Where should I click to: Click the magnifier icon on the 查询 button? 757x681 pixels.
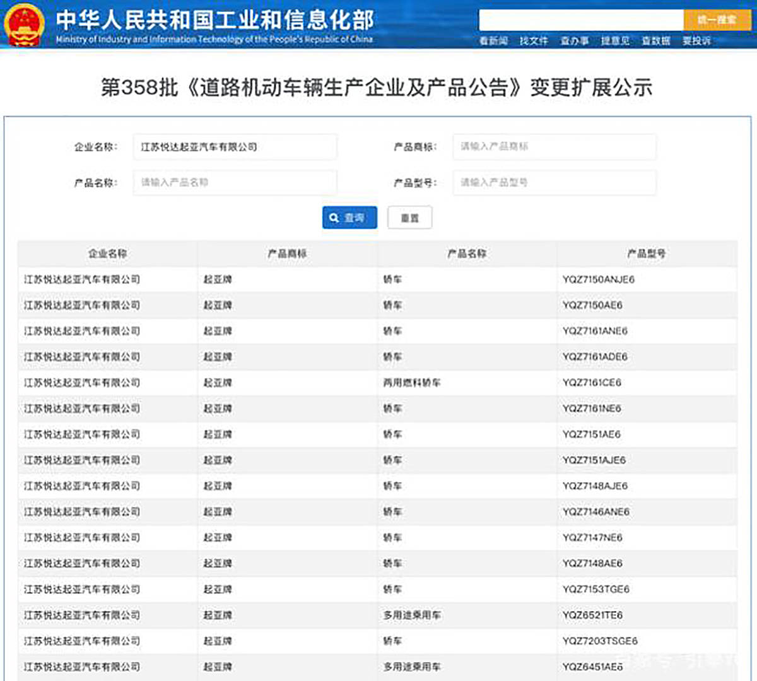click(334, 217)
